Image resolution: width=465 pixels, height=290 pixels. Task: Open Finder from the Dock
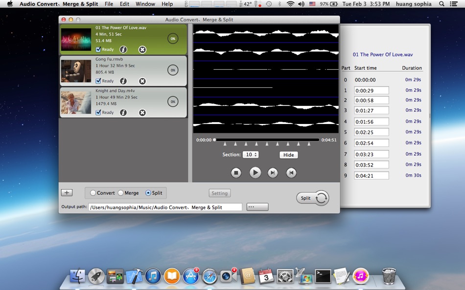pyautogui.click(x=77, y=276)
